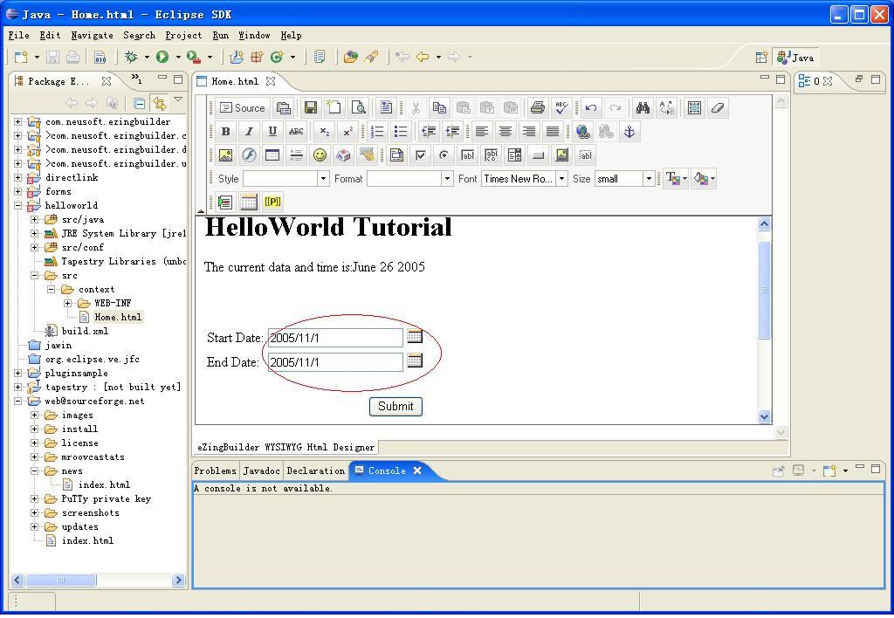
Task: Open the text color picker
Action: click(675, 179)
